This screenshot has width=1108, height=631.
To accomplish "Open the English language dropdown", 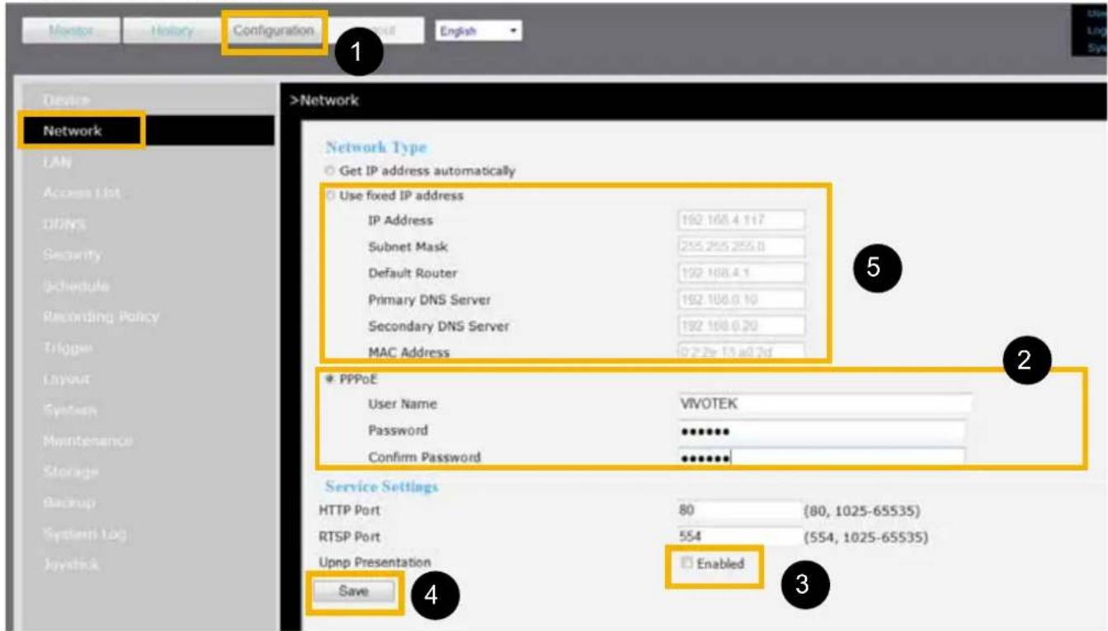I will [478, 31].
